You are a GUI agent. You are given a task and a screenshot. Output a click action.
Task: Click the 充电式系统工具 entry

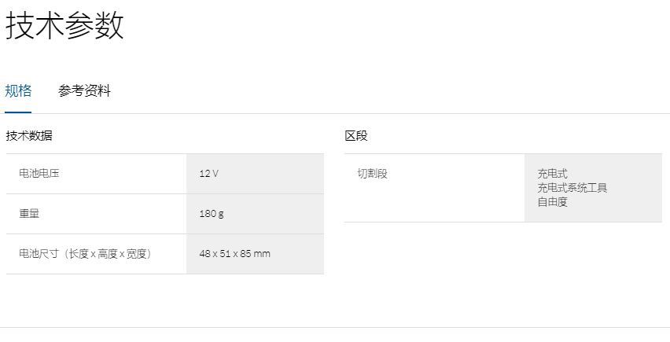point(572,188)
